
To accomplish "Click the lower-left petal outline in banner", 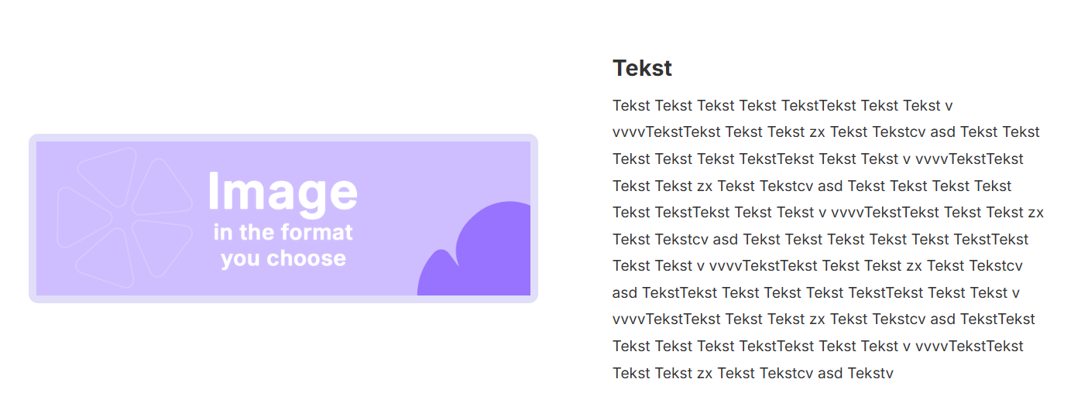I will 106,258.
